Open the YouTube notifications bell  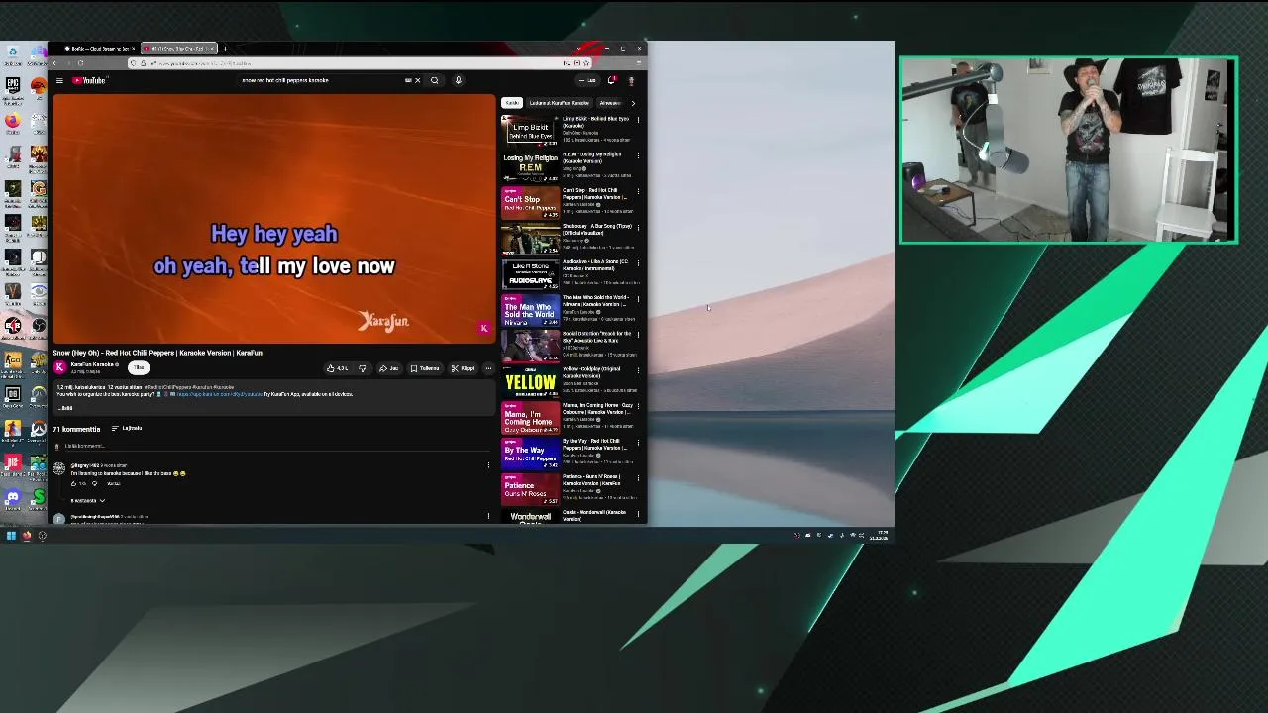[612, 80]
